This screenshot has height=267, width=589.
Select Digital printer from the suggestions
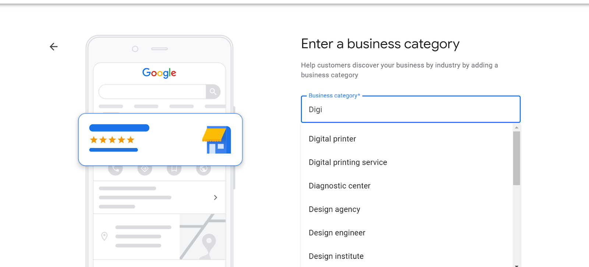(332, 139)
